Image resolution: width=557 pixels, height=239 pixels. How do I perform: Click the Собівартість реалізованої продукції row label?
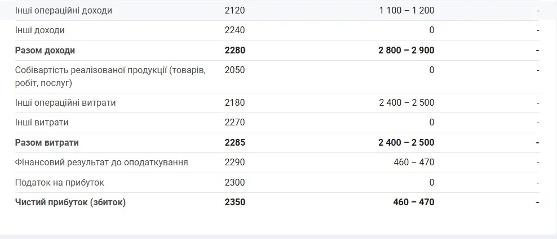click(x=110, y=76)
